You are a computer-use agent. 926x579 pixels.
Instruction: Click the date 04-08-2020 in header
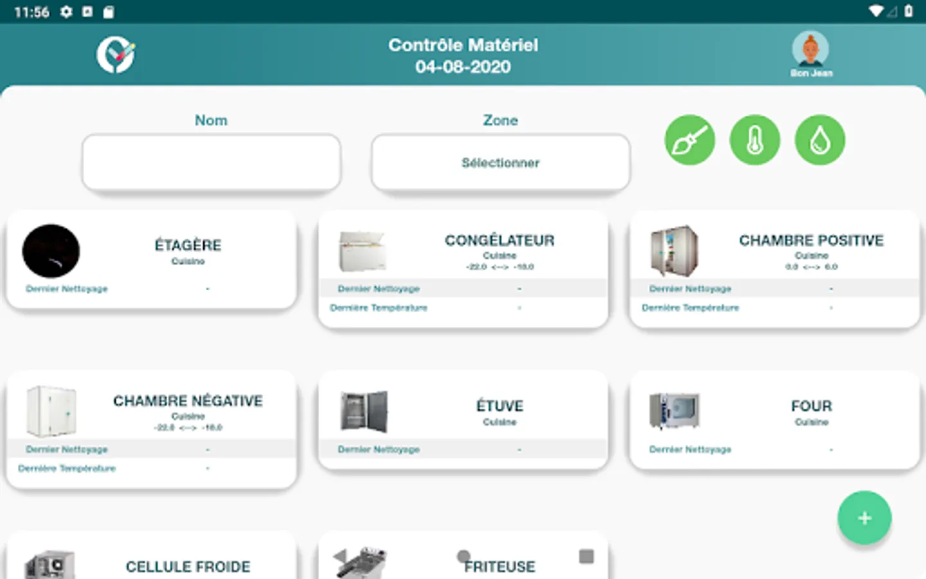[x=463, y=67]
